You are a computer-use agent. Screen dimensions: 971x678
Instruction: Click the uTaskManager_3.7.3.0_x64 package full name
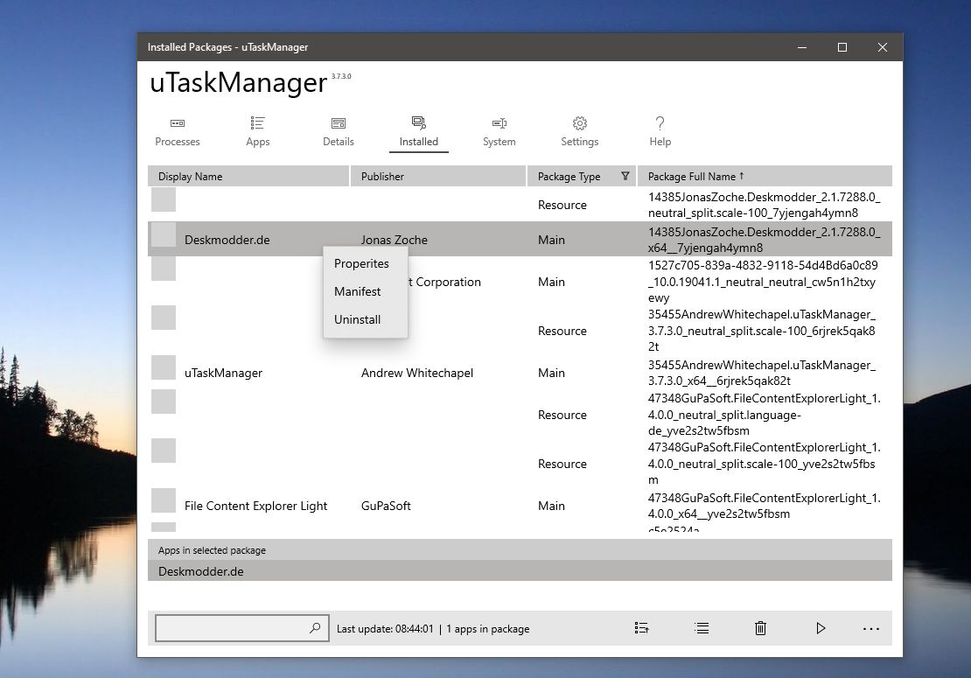point(761,373)
